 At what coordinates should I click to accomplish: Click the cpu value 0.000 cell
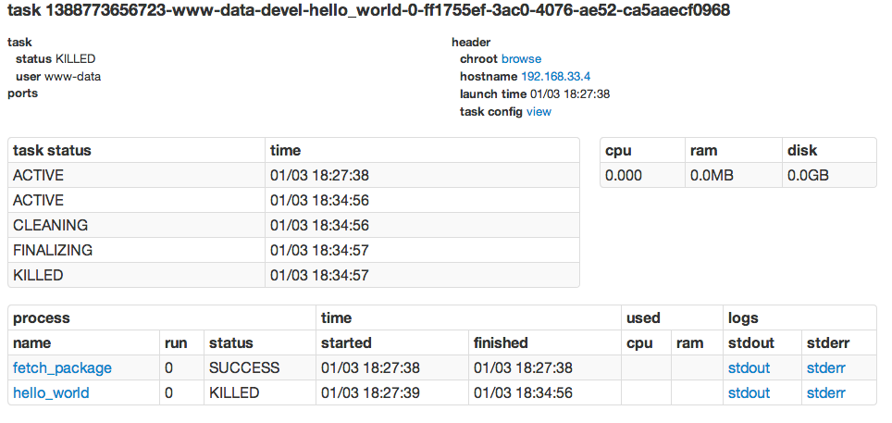coord(624,176)
